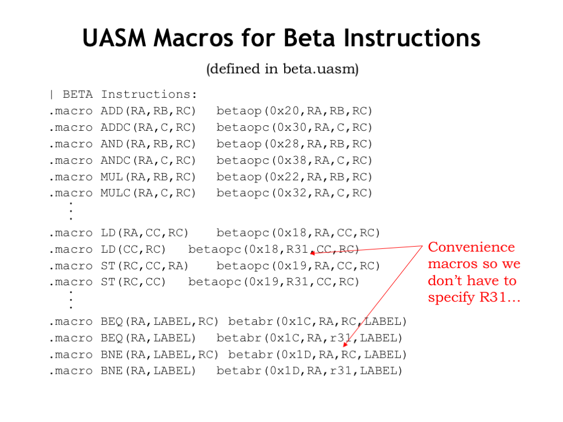Select the BETA Instructions comment line
This screenshot has width=563, height=422.
click(123, 95)
